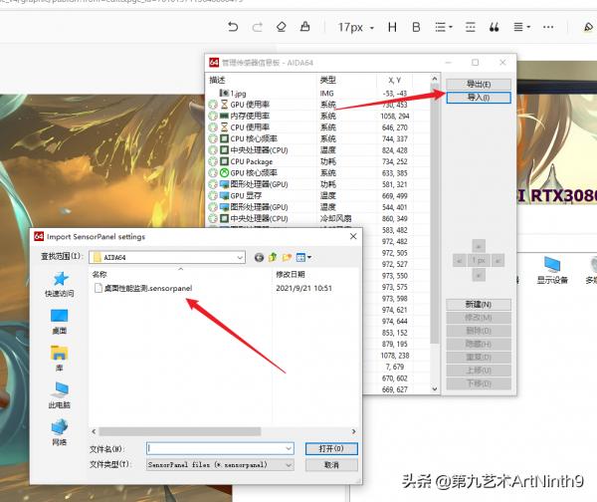Toggle bold B formatting

(417, 26)
